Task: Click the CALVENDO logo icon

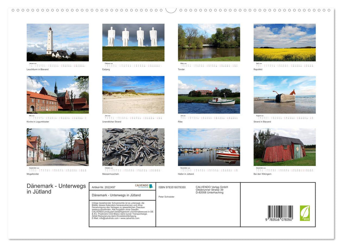Action: (151, 186)
